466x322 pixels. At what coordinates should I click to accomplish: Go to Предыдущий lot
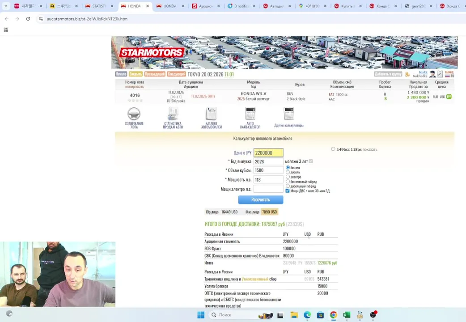point(155,74)
